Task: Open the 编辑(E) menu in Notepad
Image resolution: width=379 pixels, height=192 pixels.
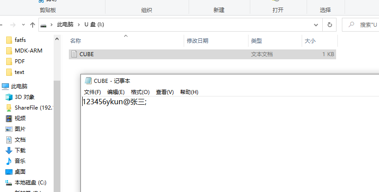Action: [x=116, y=92]
